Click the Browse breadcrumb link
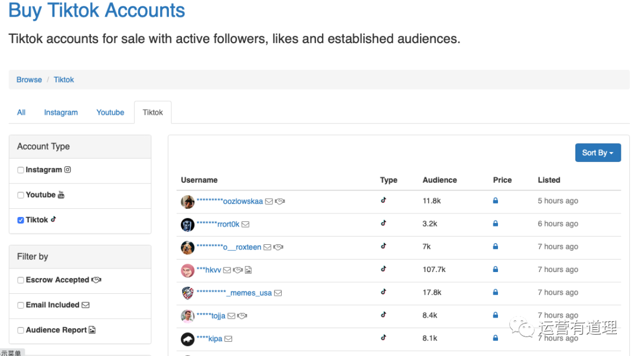This screenshot has width=638, height=356. point(29,80)
